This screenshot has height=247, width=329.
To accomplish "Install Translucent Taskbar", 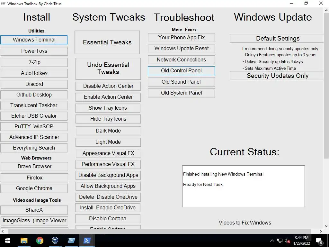I will (34, 105).
